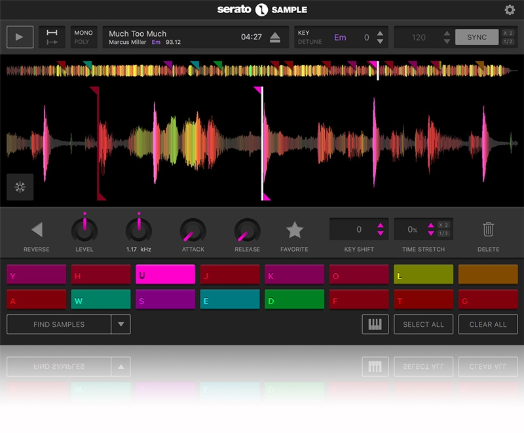The image size is (524, 433).
Task: Toggle the Mono/Poly mode switch
Action: (83, 37)
